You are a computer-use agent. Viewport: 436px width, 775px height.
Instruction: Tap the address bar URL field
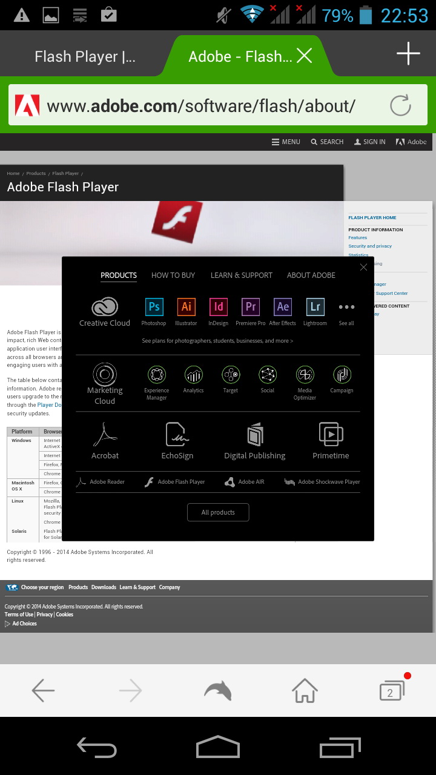click(200, 106)
